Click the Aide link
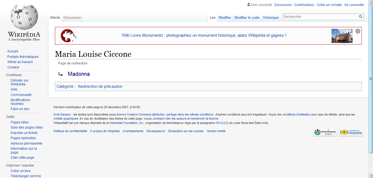The width and height of the screenshot is (373, 178). click(14, 89)
